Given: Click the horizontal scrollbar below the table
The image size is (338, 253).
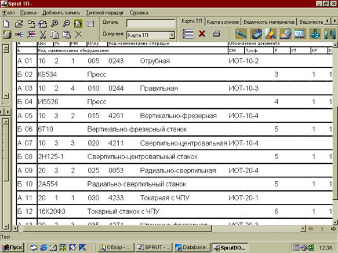Looking at the screenshot, I should click(159, 229).
